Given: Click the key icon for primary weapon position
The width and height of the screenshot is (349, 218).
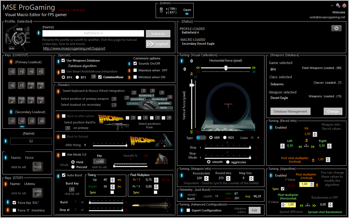Looking at the screenshot, I should (x=114, y=99).
